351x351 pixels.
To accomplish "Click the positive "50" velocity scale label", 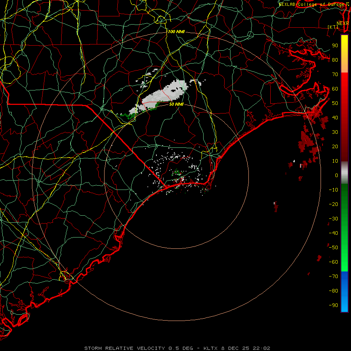I will coord(335,103).
